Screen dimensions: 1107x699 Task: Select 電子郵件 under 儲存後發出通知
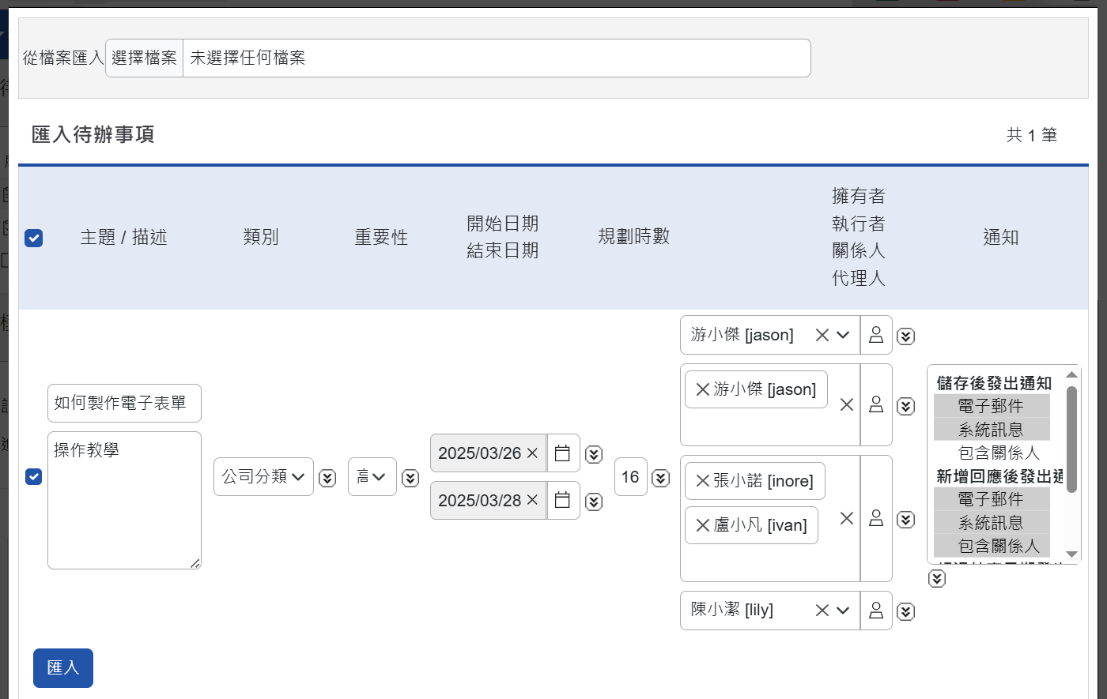tap(992, 406)
